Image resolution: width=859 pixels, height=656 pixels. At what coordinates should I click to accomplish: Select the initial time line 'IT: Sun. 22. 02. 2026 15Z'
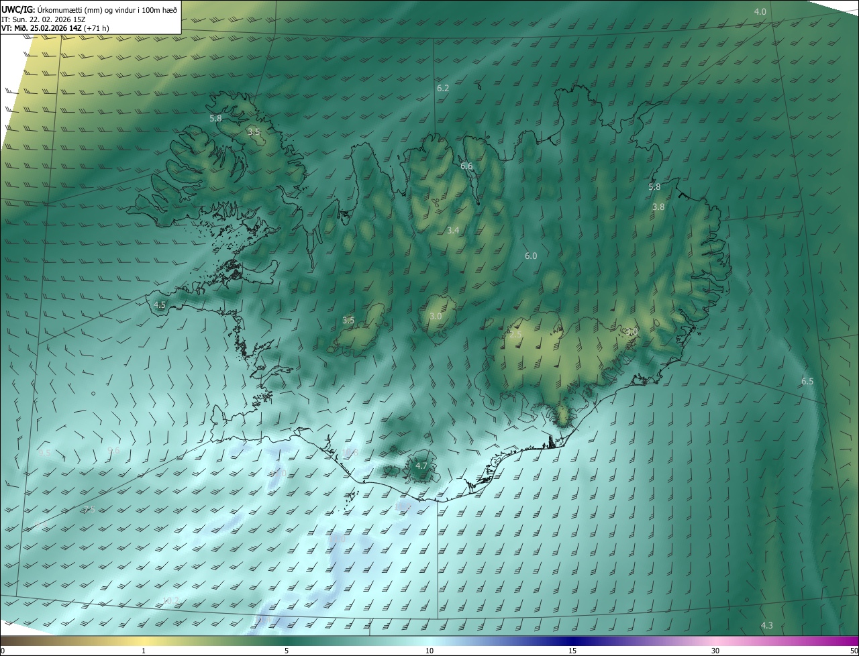[x=44, y=19]
